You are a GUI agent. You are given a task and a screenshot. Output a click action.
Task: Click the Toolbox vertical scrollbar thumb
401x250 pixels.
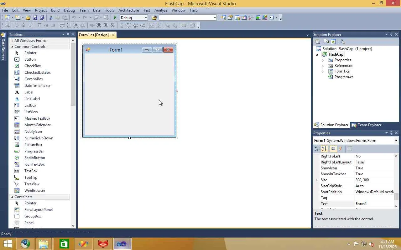coord(73,74)
